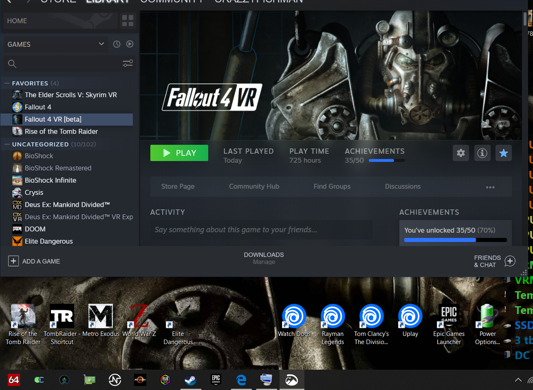Viewport: 533px width, 390px height.
Task: Click Ryzen Master icon in taskbar
Action: point(140,380)
